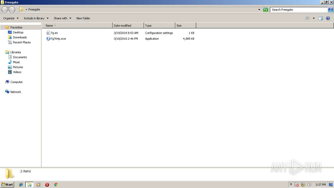This screenshot has height=188, width=334.
Task: Click the fg.ini file name
Action: pos(54,33)
